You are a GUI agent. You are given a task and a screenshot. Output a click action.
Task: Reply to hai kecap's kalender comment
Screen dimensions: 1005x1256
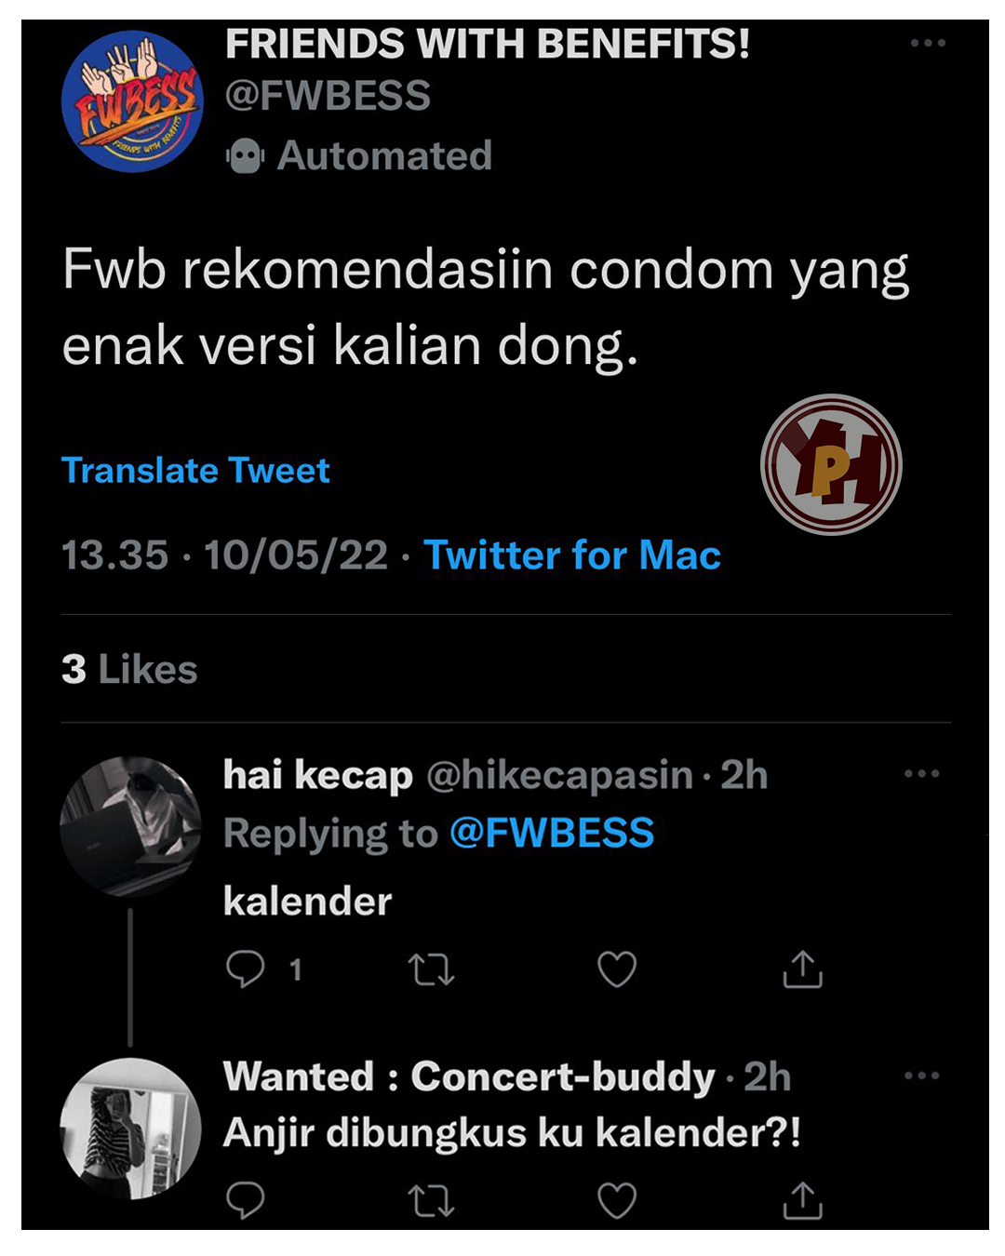point(246,969)
